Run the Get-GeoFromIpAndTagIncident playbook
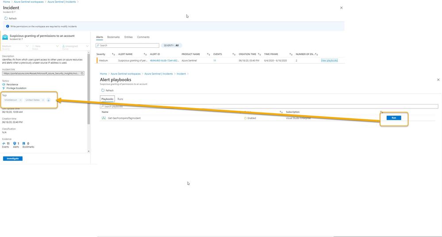 394,118
